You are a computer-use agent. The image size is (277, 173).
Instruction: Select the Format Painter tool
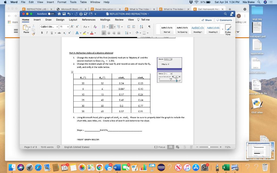point(33,33)
